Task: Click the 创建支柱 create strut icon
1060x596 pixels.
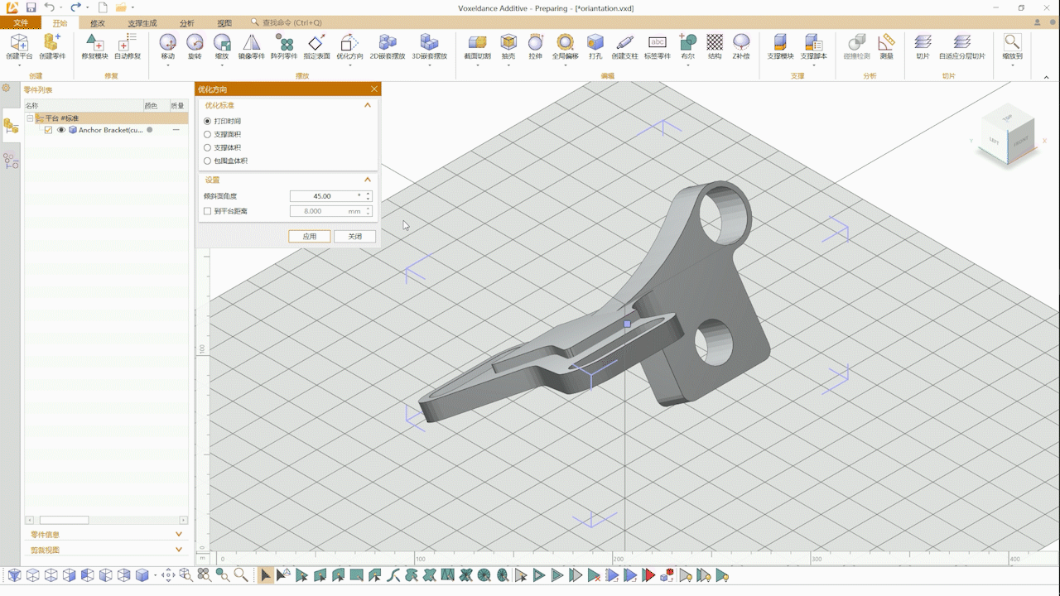Action: click(x=625, y=42)
